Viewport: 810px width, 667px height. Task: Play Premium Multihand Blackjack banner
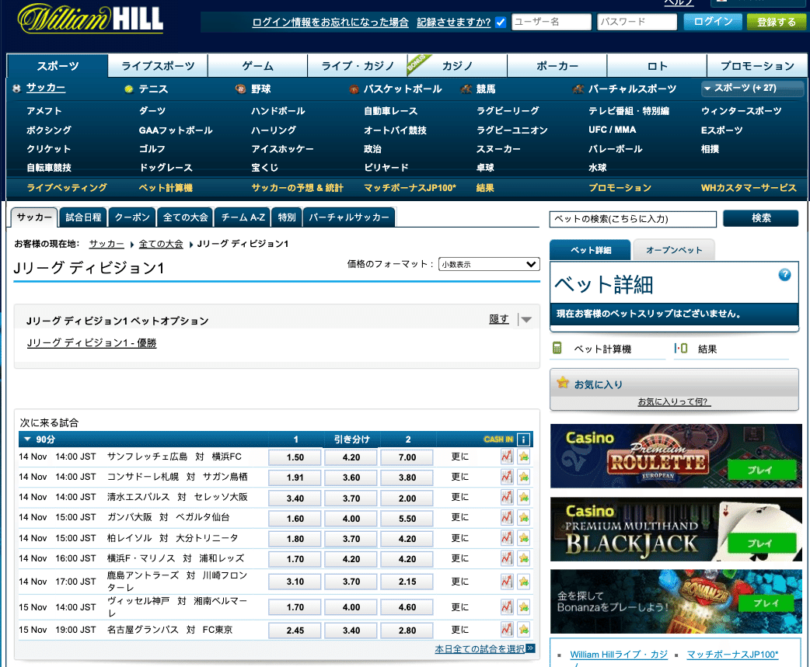pyautogui.click(x=762, y=543)
